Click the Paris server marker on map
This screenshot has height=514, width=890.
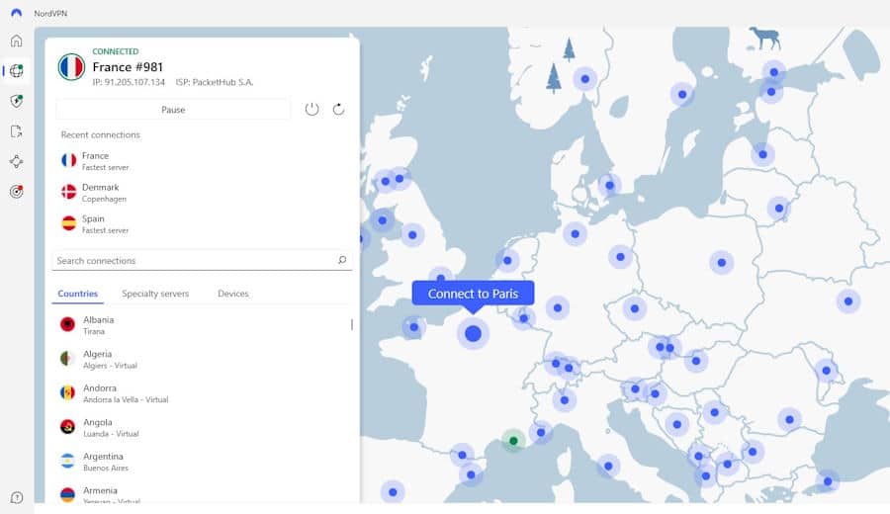(473, 333)
